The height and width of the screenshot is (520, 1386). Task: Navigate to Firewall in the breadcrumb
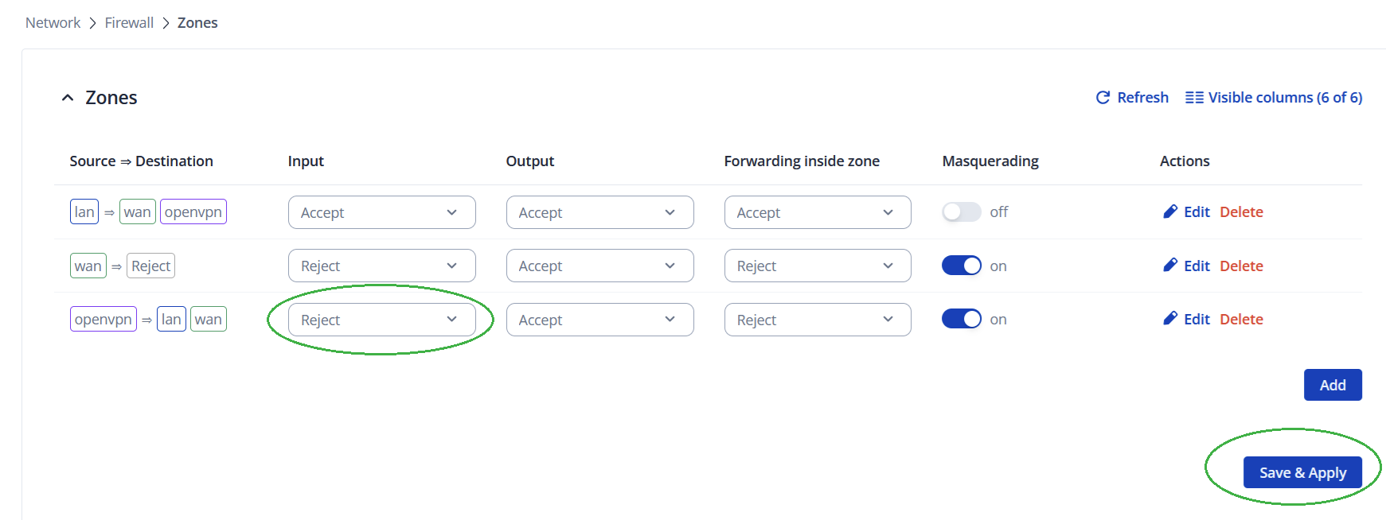(x=129, y=23)
